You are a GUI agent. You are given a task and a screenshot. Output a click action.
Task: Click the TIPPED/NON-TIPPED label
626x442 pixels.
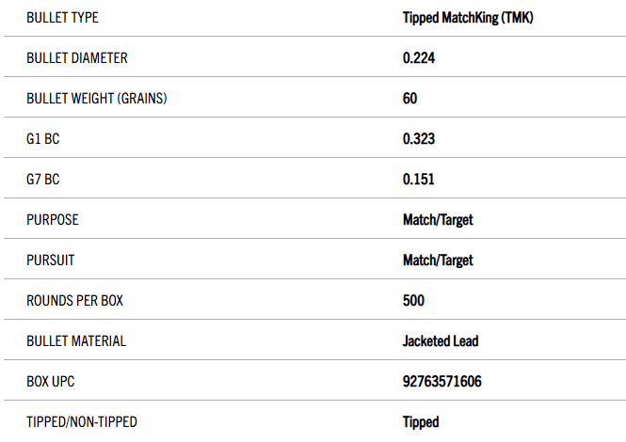click(82, 422)
